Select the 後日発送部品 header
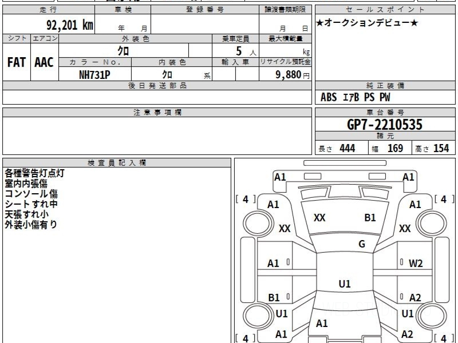Screen dimensions: 458x343 point(157,86)
